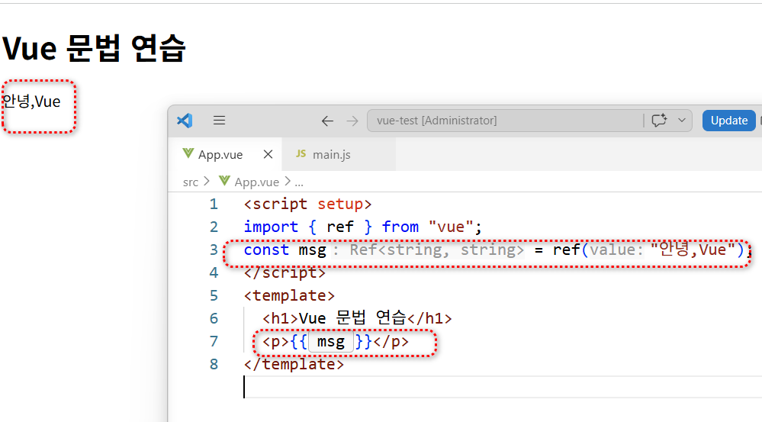This screenshot has width=762, height=422.
Task: Open the src breadcrumb folder
Action: pyautogui.click(x=191, y=182)
